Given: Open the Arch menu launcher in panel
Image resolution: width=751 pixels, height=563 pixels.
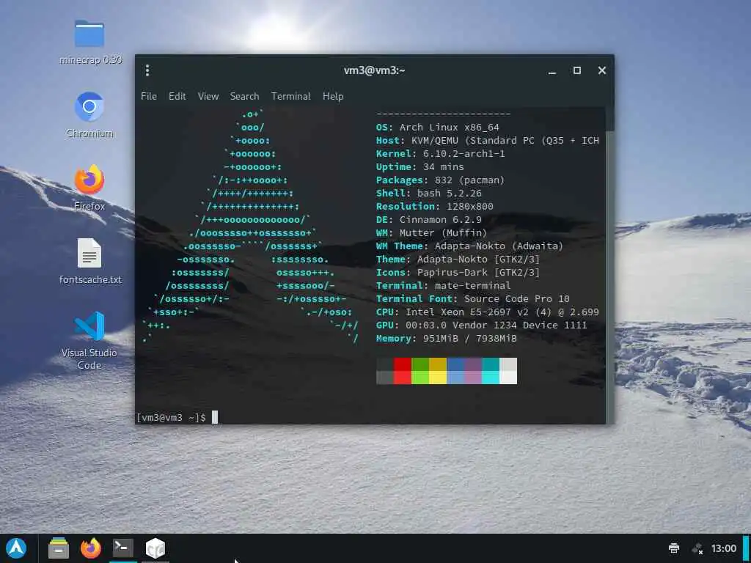Looking at the screenshot, I should [x=16, y=548].
